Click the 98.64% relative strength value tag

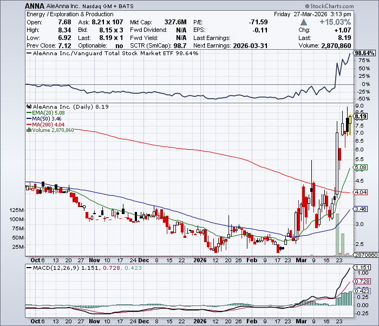pos(364,53)
